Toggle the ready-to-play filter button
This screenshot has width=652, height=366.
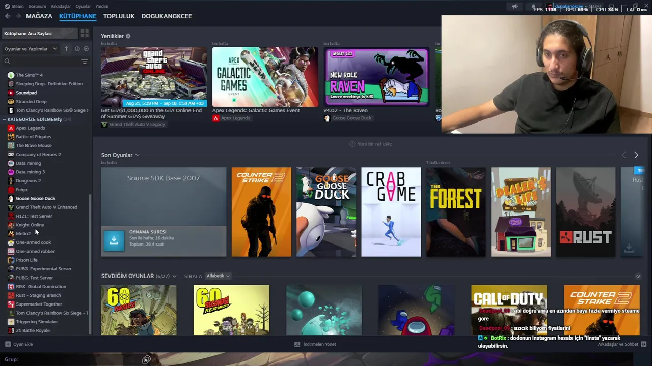pos(86,49)
